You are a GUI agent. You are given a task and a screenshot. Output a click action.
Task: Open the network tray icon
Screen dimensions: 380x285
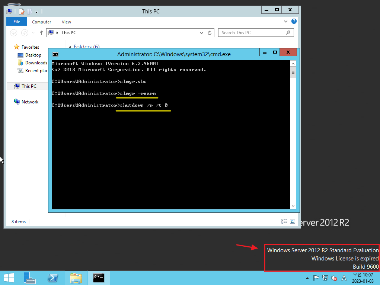(x=325, y=278)
